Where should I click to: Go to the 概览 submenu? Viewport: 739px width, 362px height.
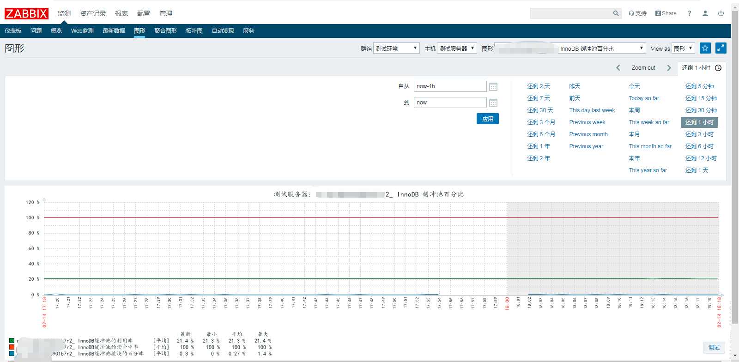(x=56, y=31)
